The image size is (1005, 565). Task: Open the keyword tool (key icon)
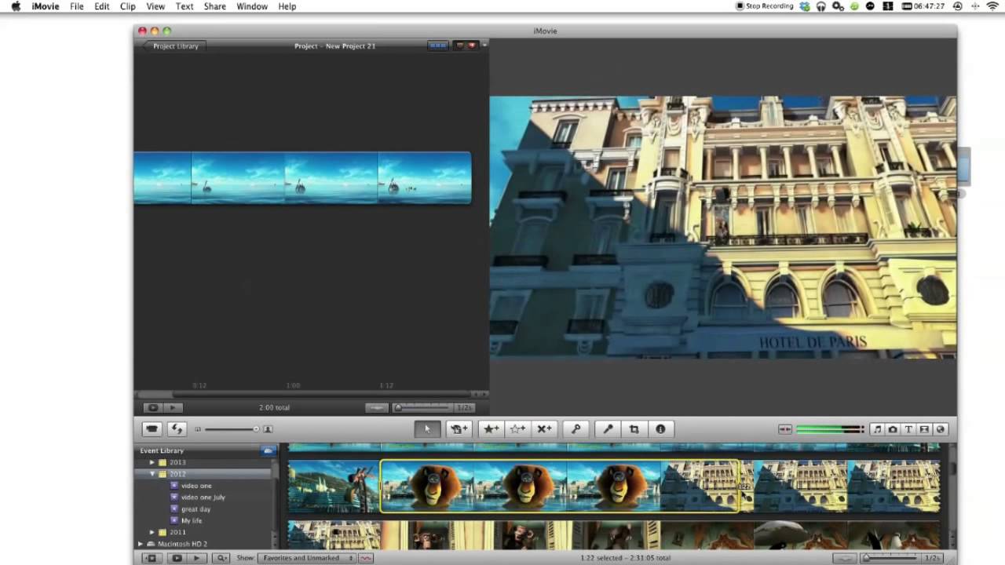[576, 429]
